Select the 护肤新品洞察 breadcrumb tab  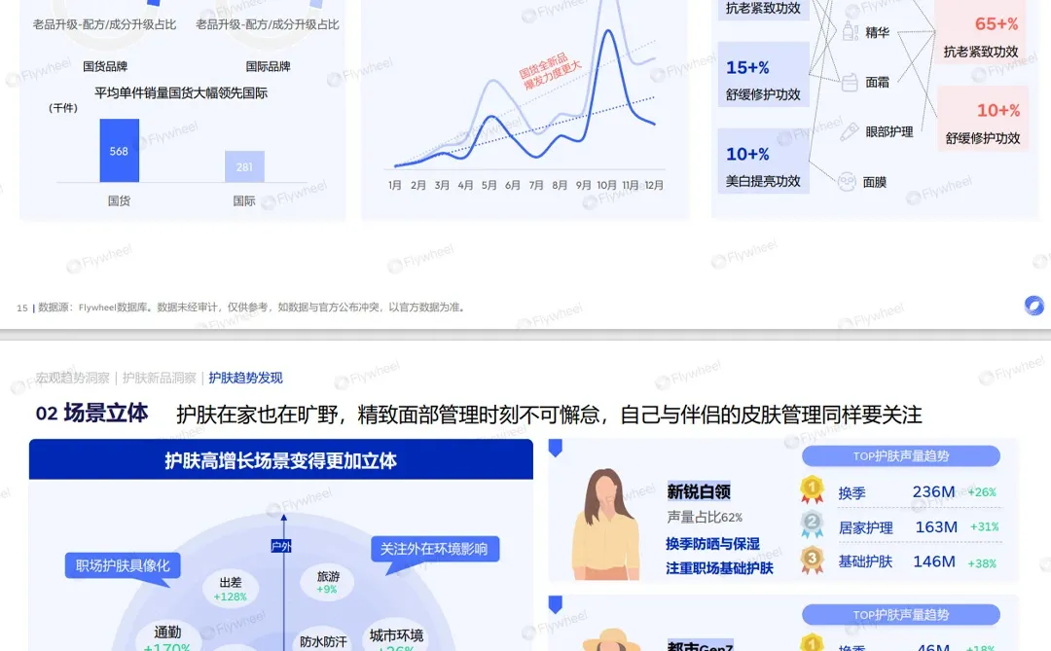coord(160,379)
